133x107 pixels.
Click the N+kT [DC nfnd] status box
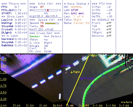[x=41, y=29]
